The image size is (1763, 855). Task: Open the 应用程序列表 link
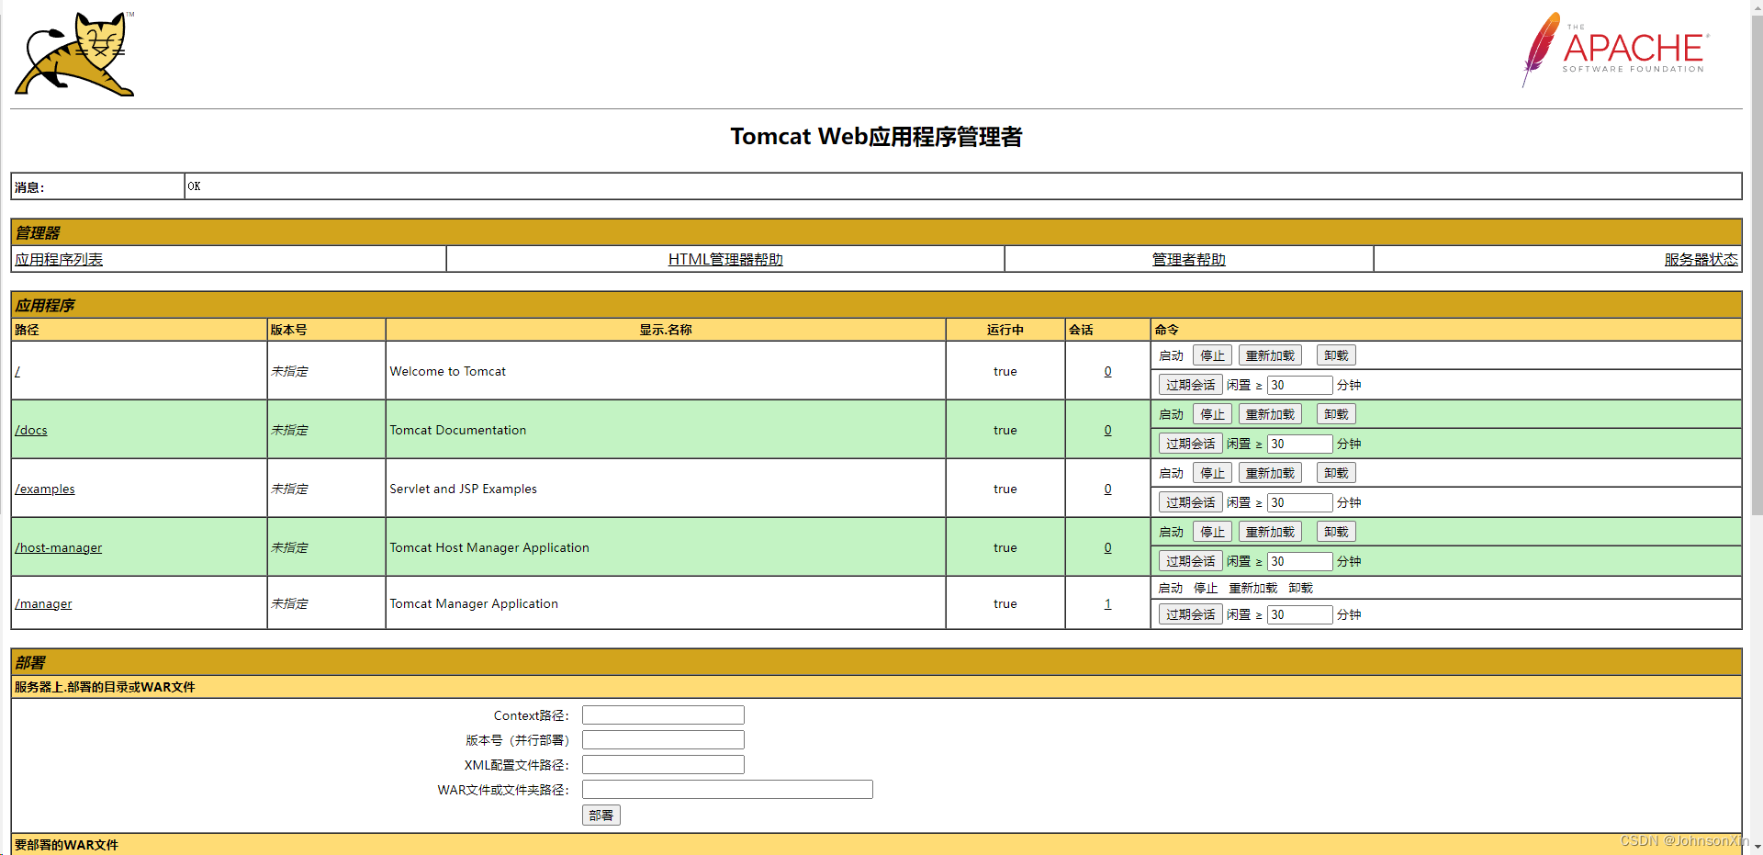[x=59, y=260]
